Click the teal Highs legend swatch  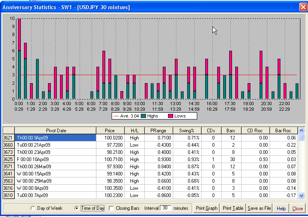coord(143,116)
